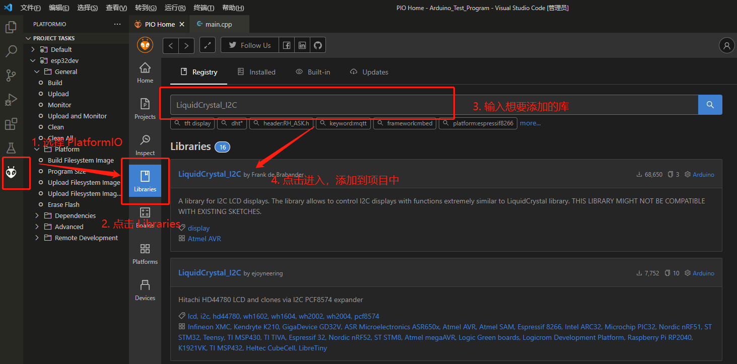Screen dimensions: 737x364
Task: Open Inspect in PIO sidebar
Action: 145,145
